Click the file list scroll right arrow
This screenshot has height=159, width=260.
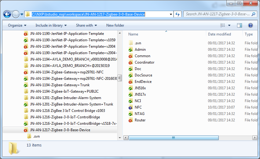pyautogui.click(x=255, y=138)
